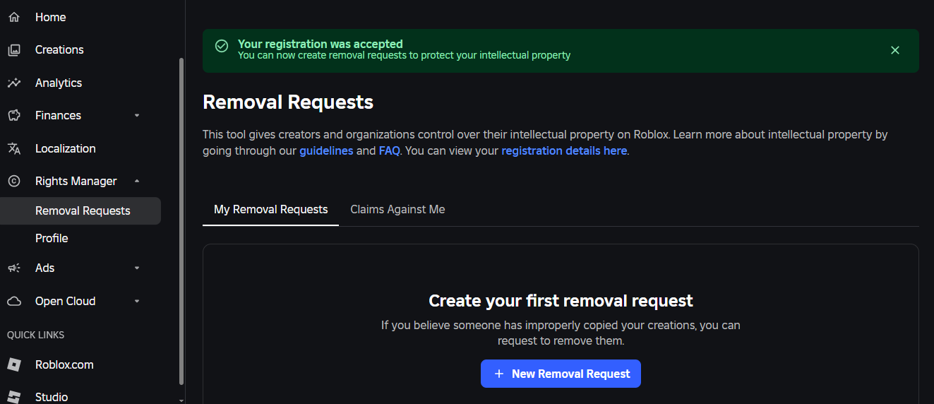934x404 pixels.
Task: Open the registration details here link
Action: pyautogui.click(x=563, y=150)
